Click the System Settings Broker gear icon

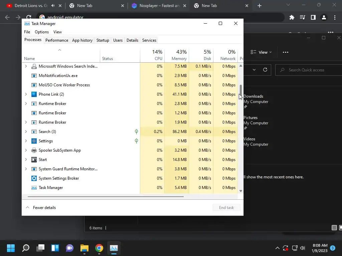tap(34, 179)
